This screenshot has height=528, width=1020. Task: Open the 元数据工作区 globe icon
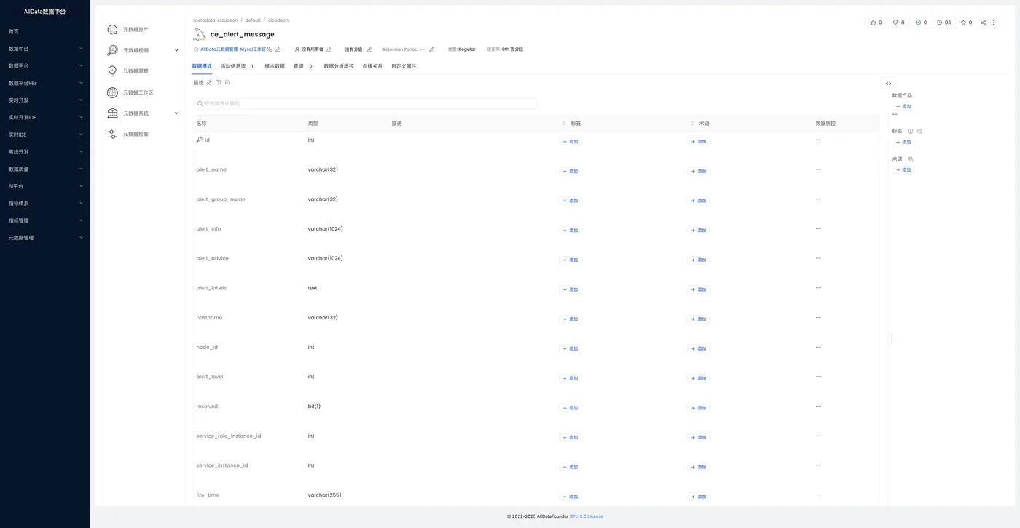(112, 92)
